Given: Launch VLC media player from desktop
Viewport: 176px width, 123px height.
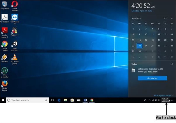Looking at the screenshot, I should 15,58.
